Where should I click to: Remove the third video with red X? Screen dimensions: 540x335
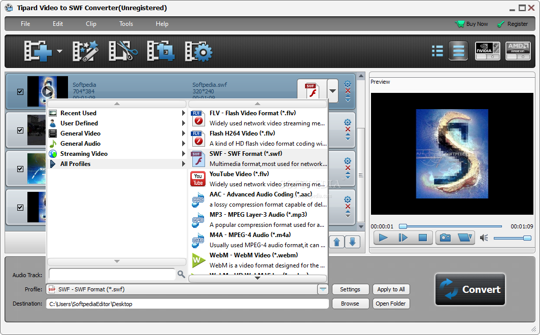pos(348,168)
